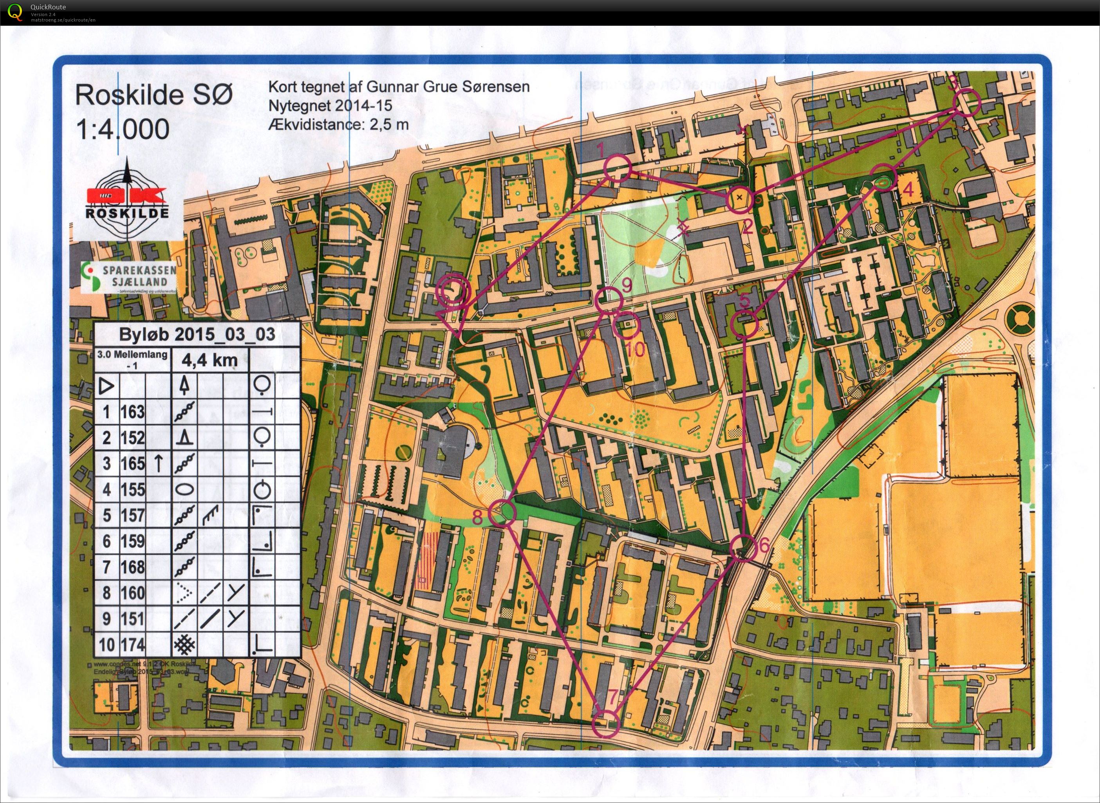The height and width of the screenshot is (803, 1100).
Task: Click the up arrow in row 3
Action: tap(158, 463)
